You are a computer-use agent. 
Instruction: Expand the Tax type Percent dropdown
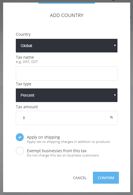(67, 95)
